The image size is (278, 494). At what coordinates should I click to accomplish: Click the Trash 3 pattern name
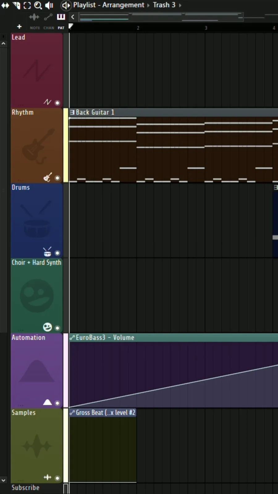pos(164,5)
